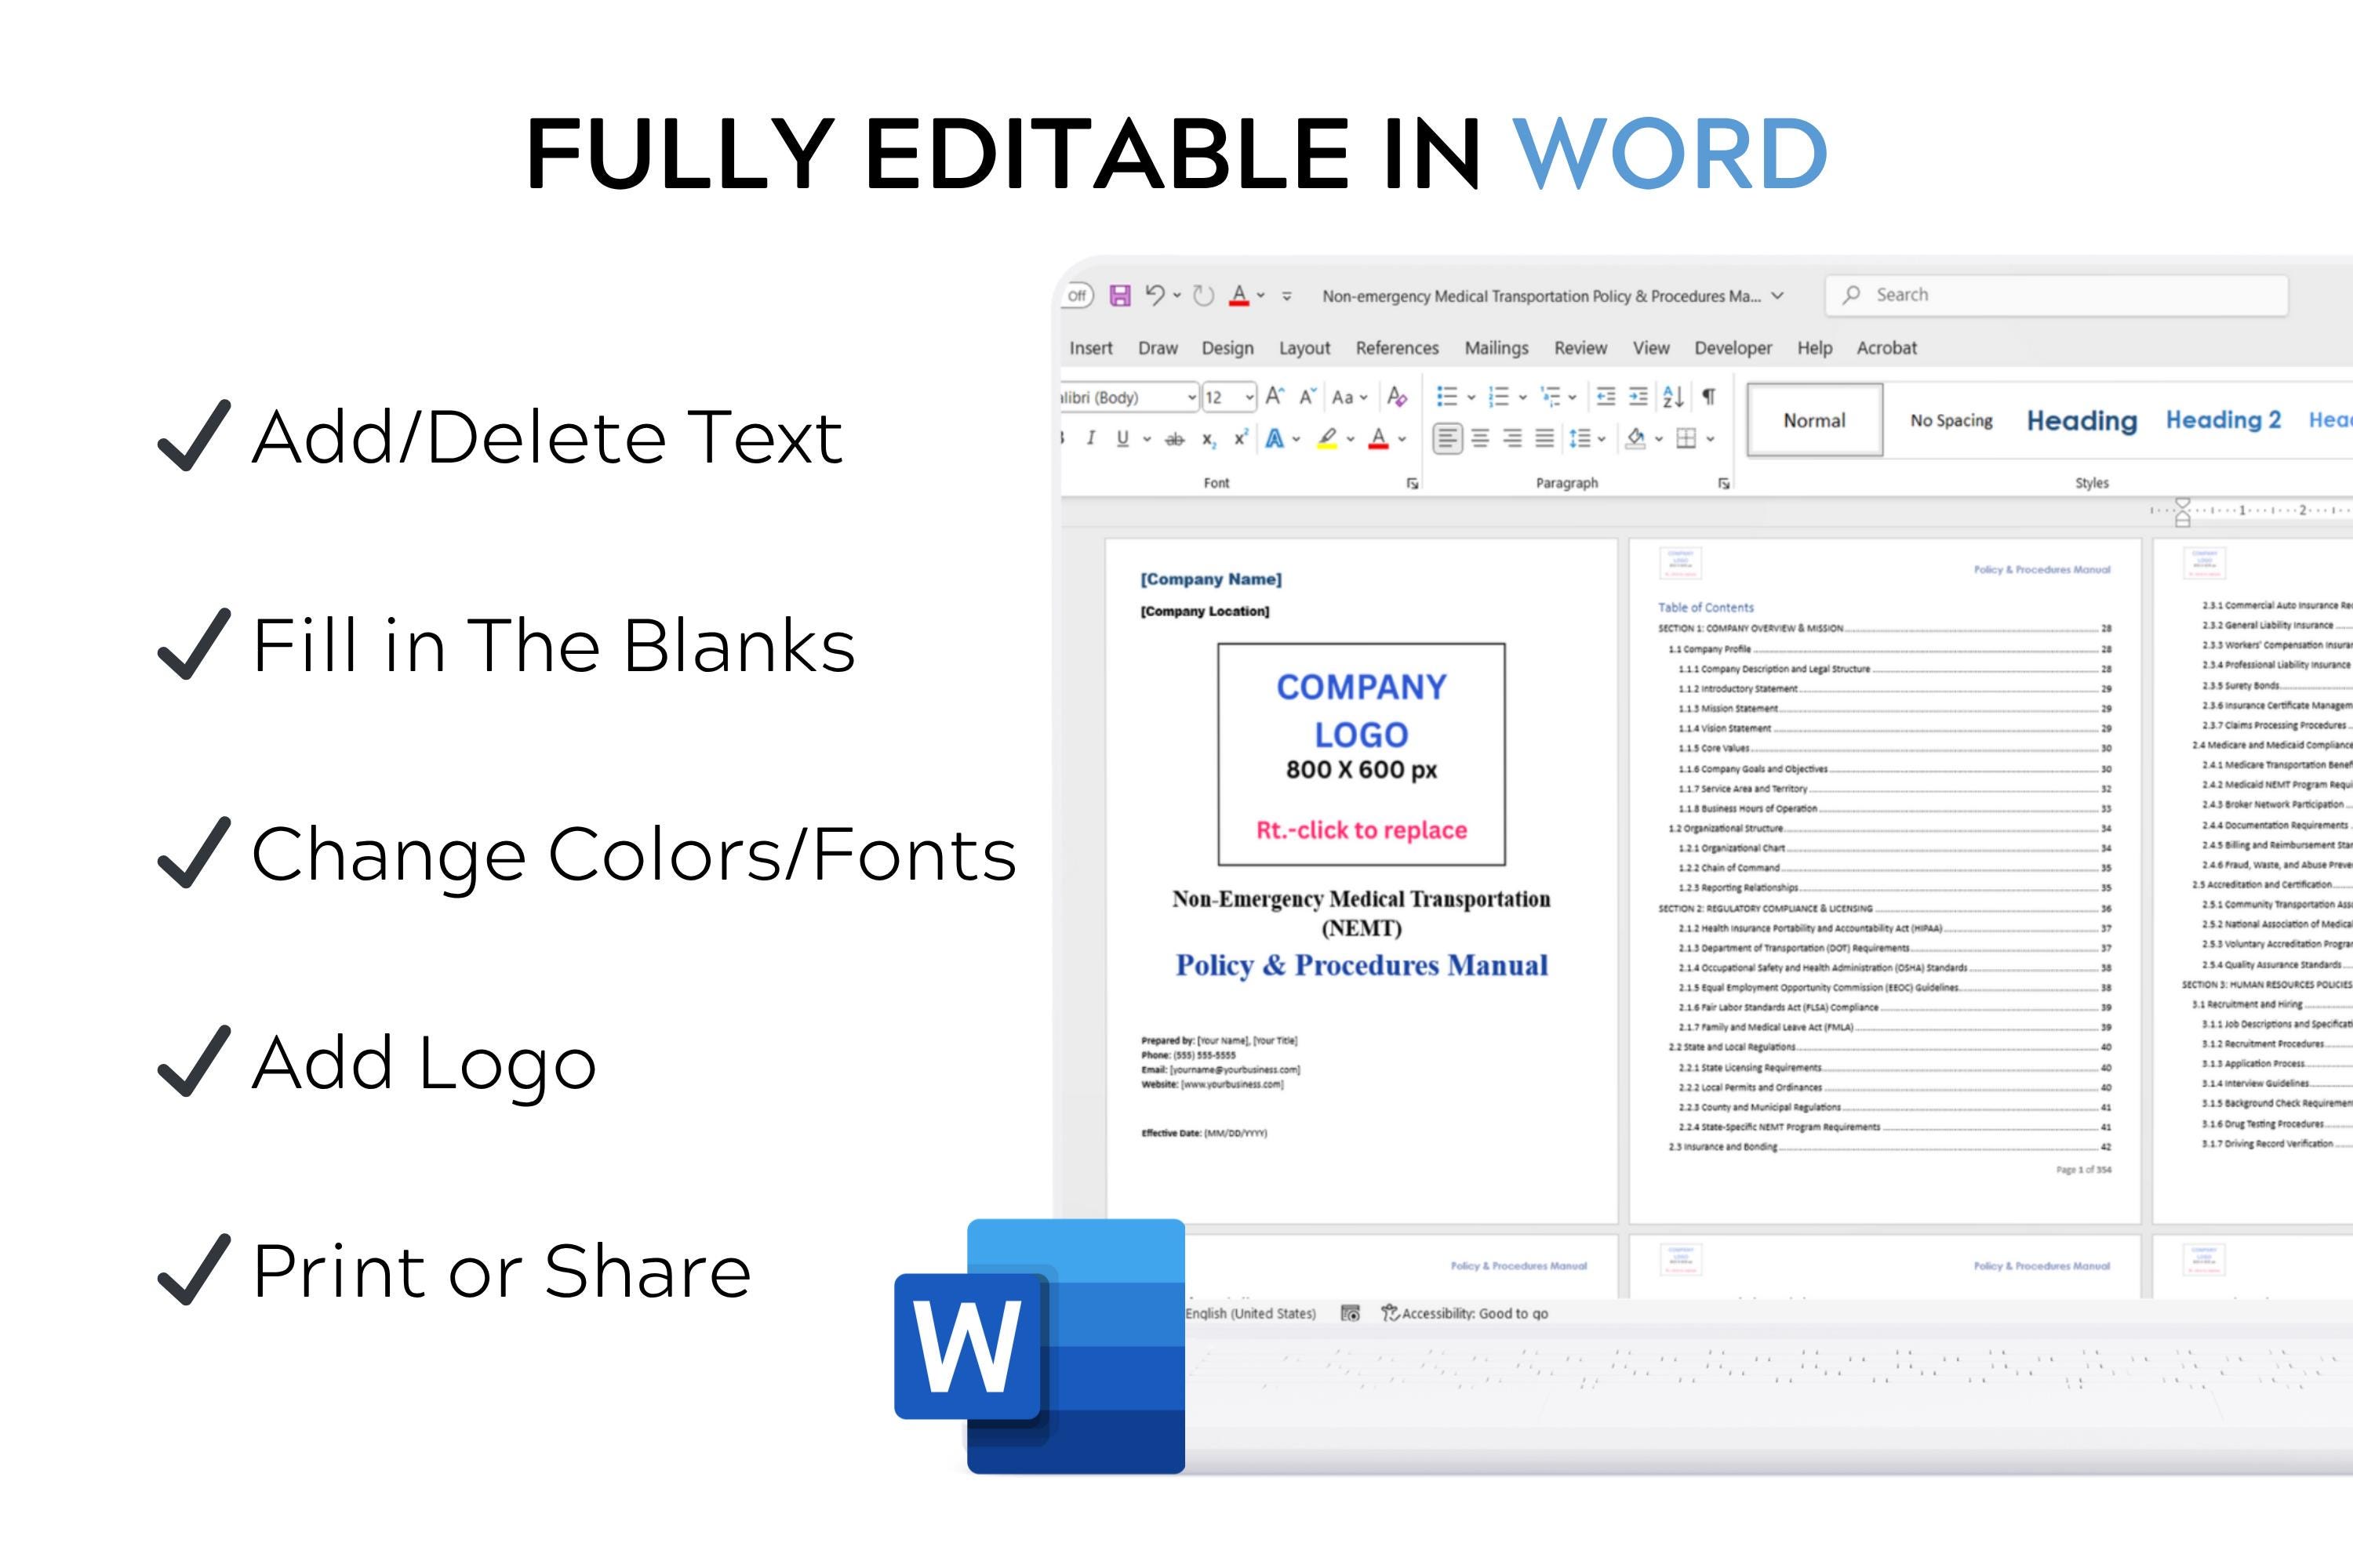2353x1568 pixels.
Task: Expand the document title dropdown
Action: point(1777,295)
